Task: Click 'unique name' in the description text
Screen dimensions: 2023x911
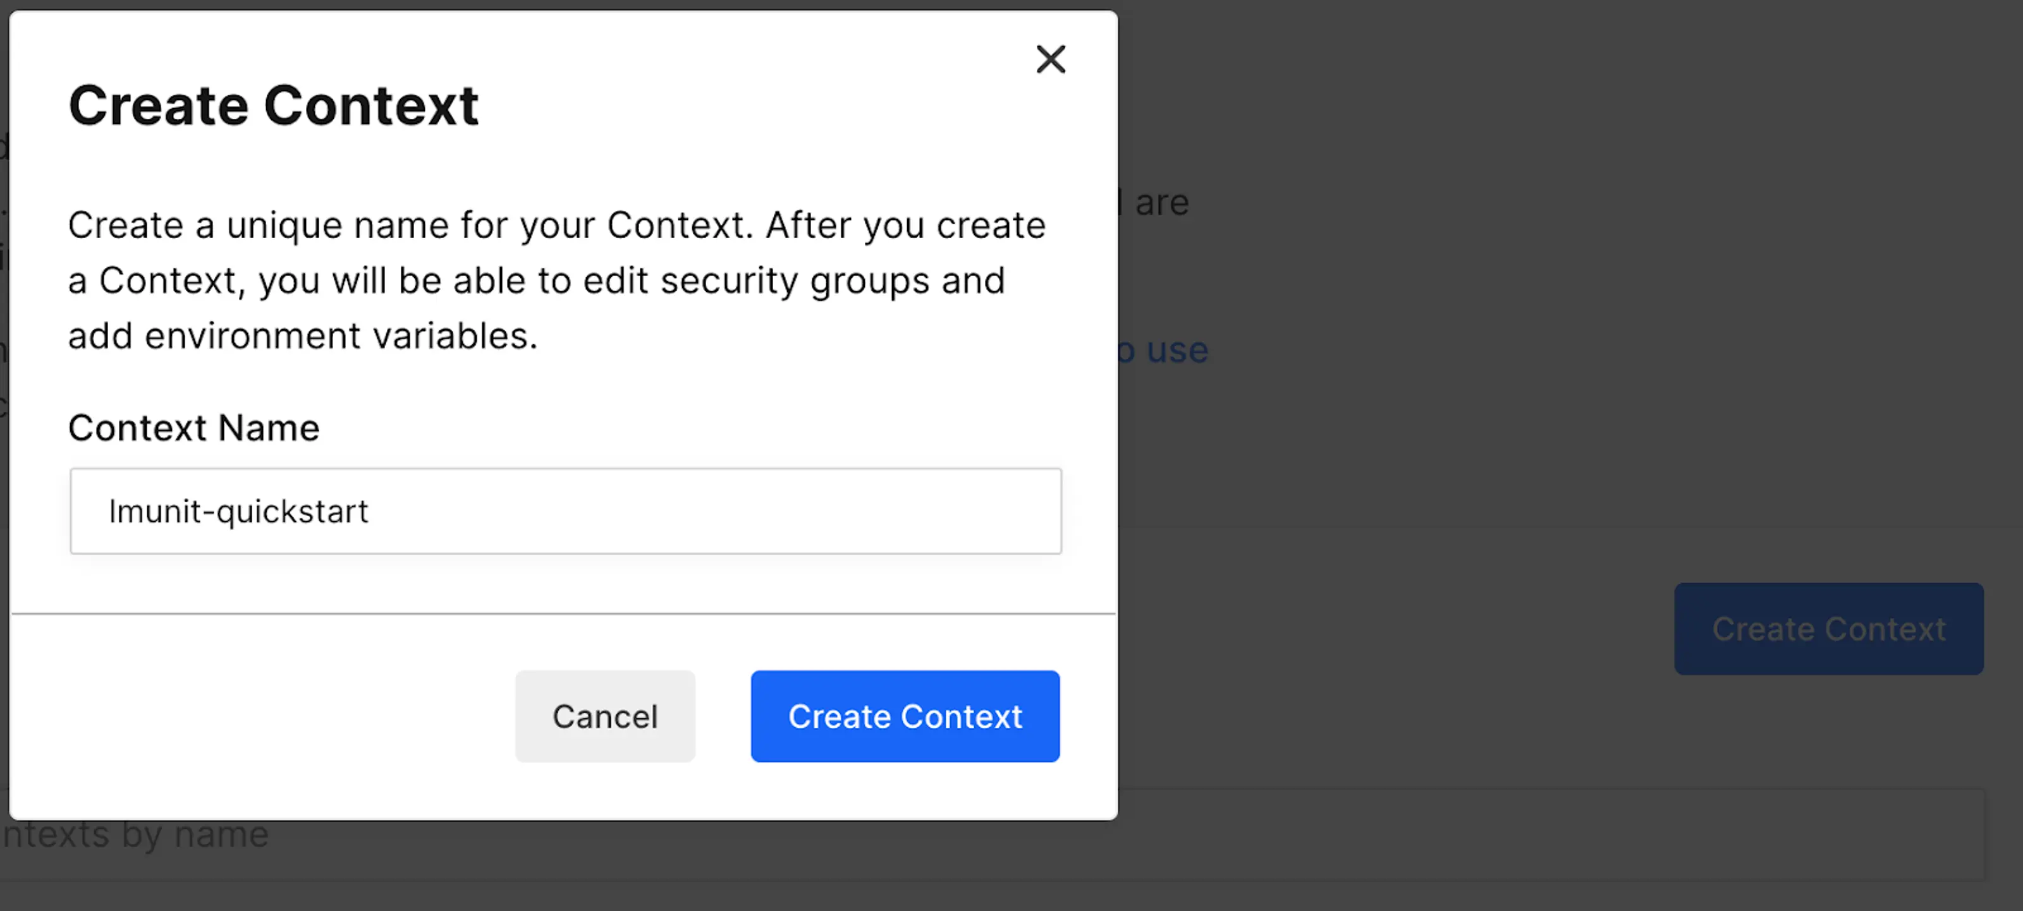Action: [x=338, y=226]
